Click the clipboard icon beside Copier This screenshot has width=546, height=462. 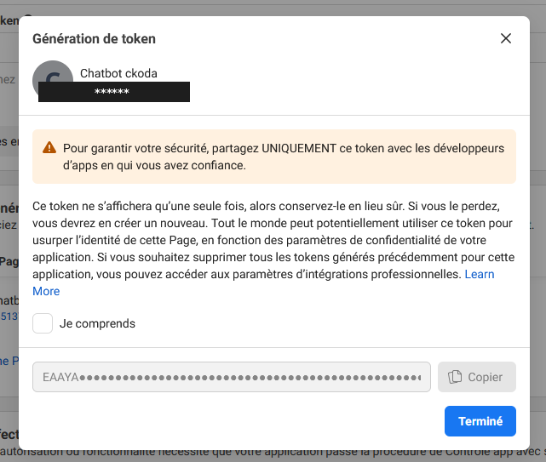click(455, 377)
